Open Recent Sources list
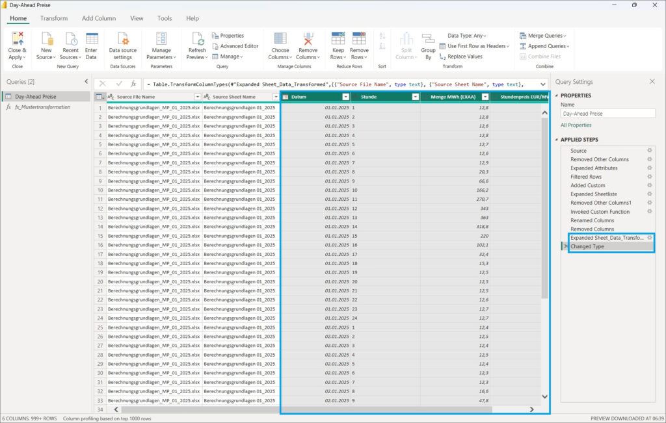666x423 pixels. [x=70, y=46]
